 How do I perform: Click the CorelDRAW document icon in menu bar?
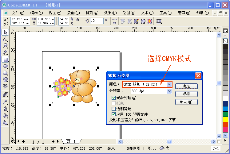(6, 13)
